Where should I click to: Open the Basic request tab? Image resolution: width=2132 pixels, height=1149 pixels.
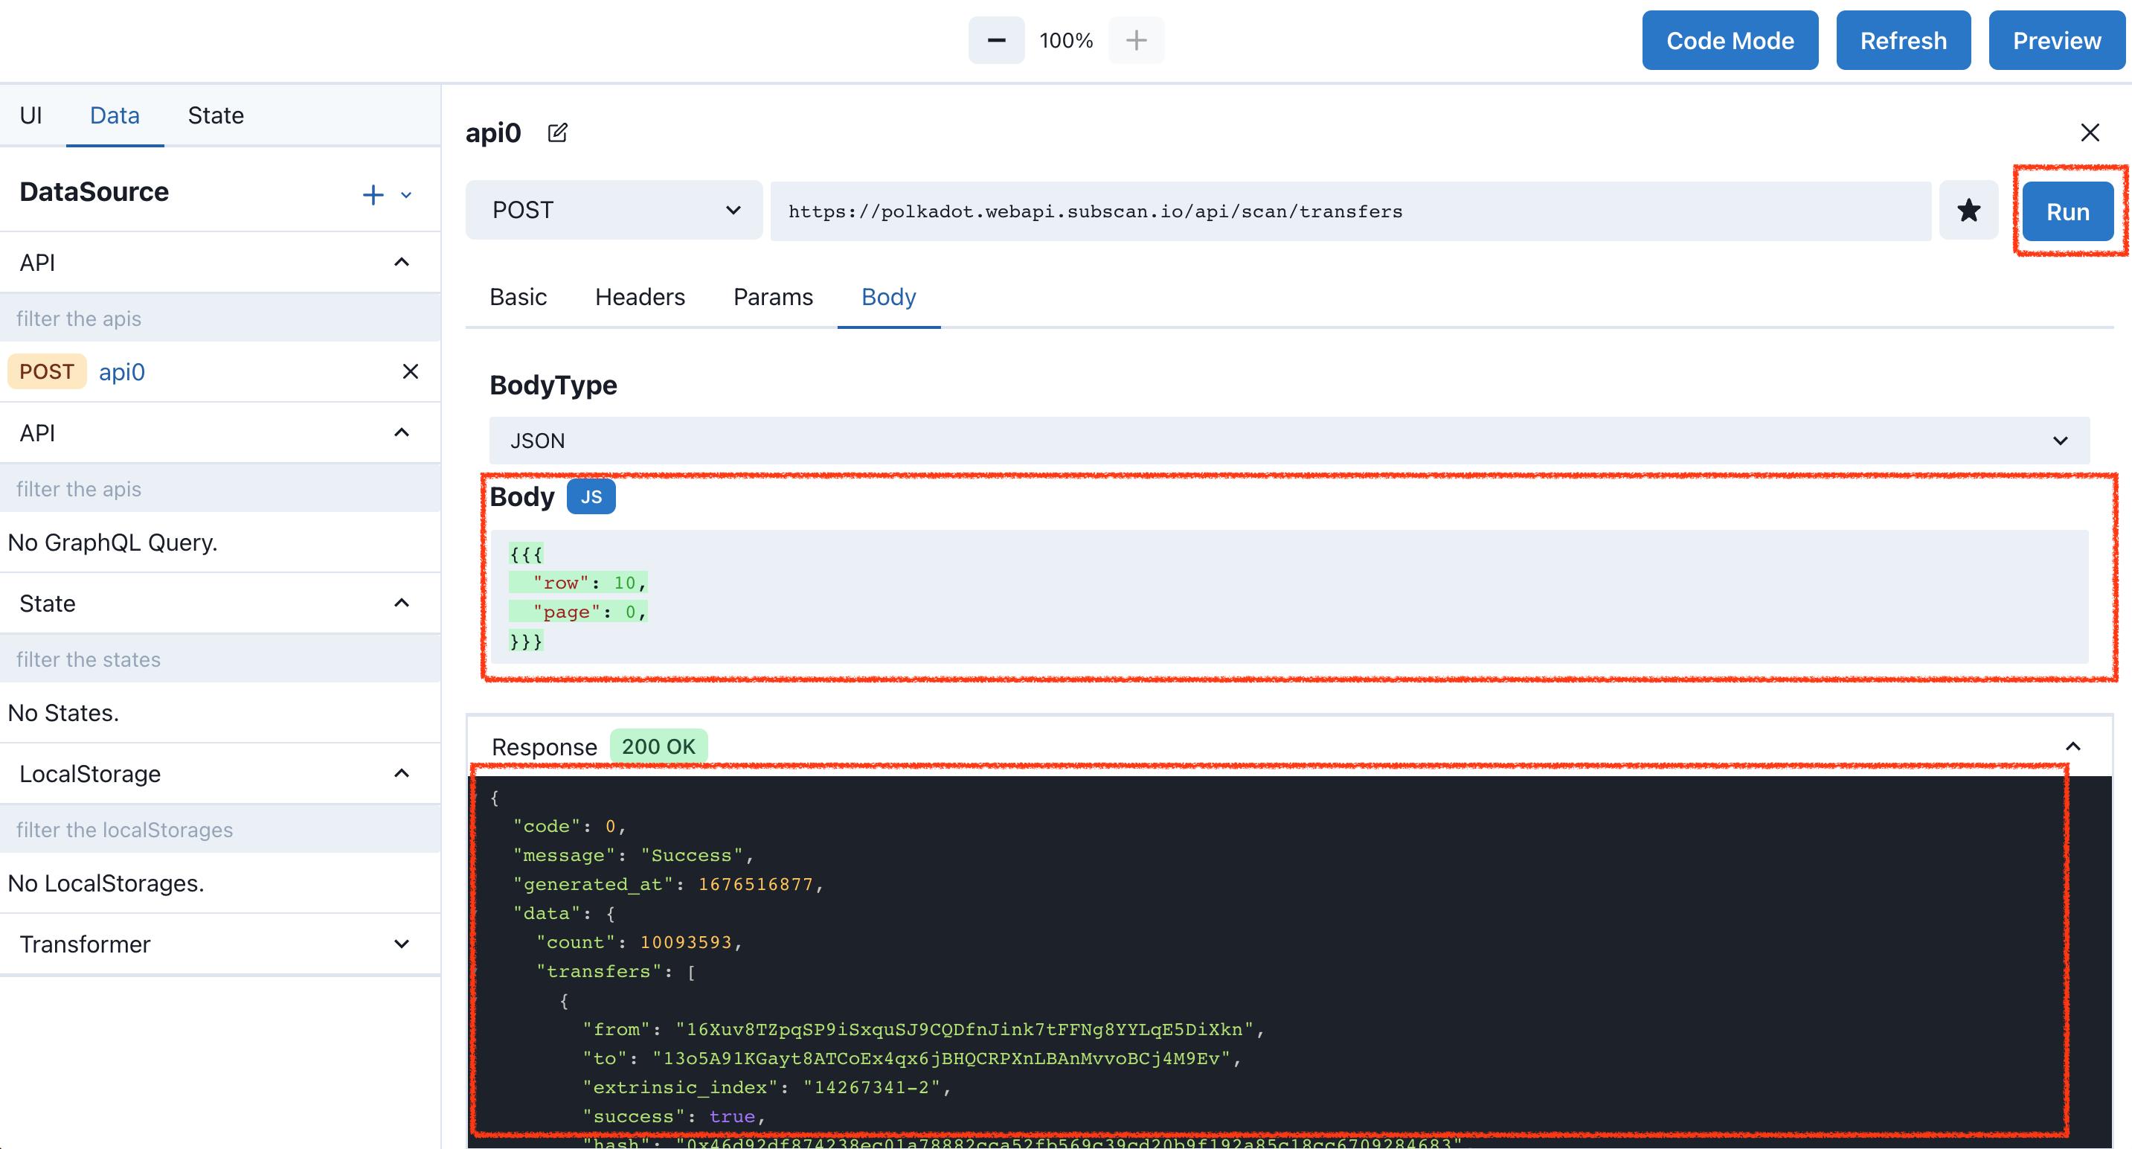coord(518,297)
